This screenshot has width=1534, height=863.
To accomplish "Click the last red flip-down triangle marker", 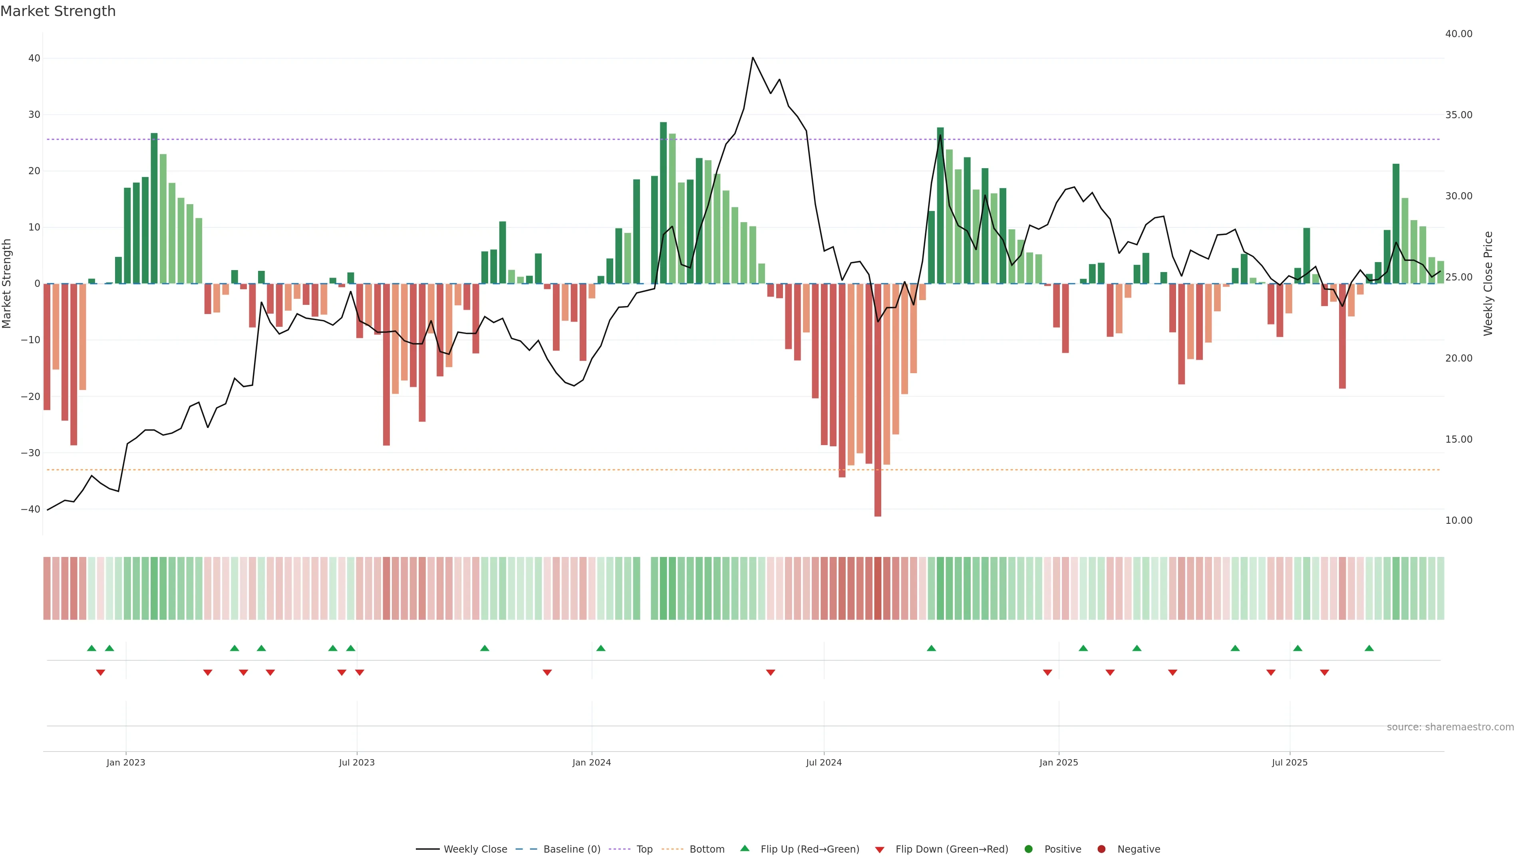I will click(1324, 672).
